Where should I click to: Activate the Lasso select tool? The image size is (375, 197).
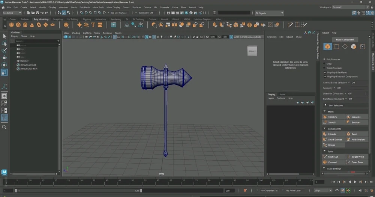(4, 43)
